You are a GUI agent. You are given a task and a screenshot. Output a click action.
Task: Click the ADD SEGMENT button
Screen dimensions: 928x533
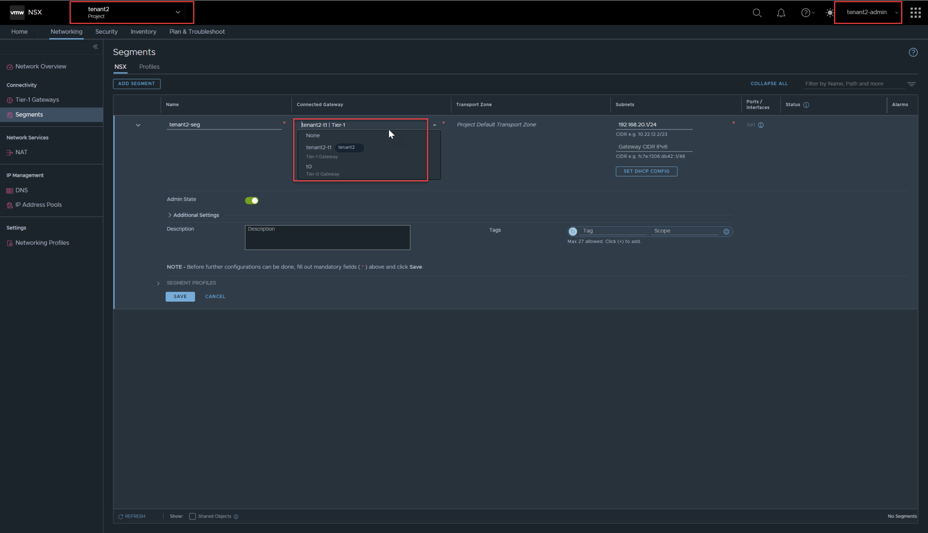(x=136, y=84)
